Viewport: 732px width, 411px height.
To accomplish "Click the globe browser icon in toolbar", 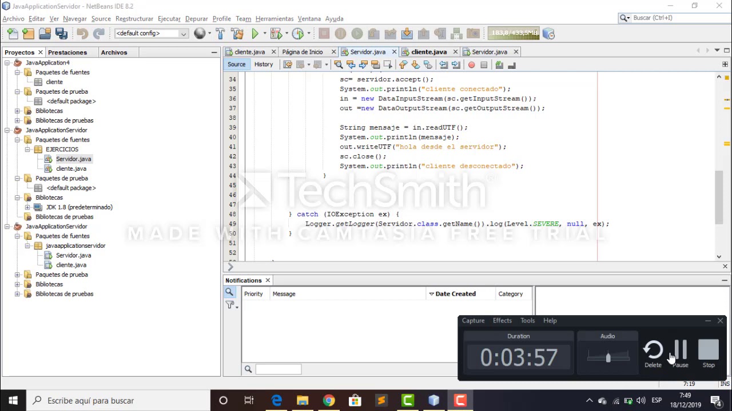I will (x=200, y=34).
